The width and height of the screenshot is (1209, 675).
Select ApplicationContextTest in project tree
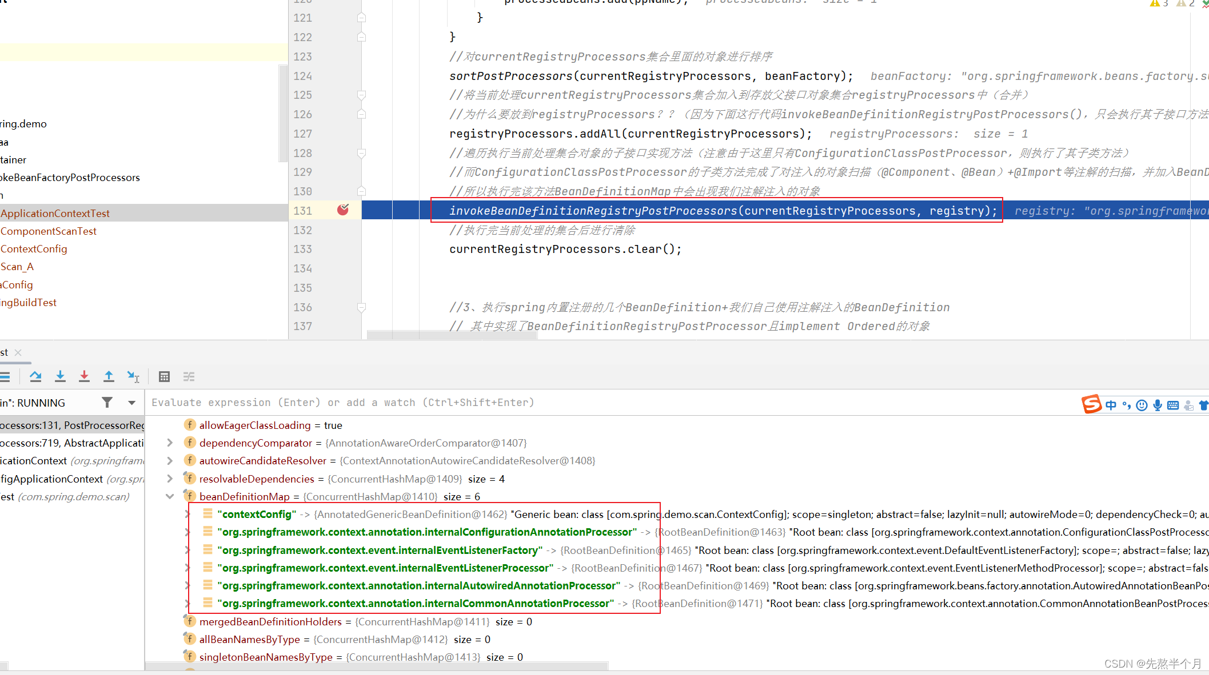coord(55,213)
